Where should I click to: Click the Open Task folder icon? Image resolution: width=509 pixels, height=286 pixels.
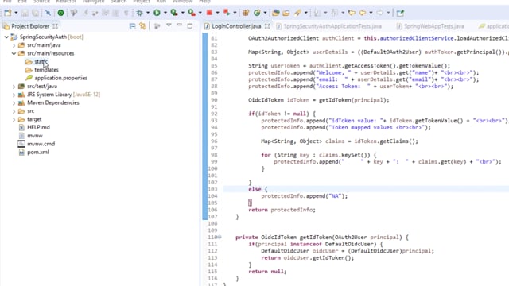(x=286, y=13)
